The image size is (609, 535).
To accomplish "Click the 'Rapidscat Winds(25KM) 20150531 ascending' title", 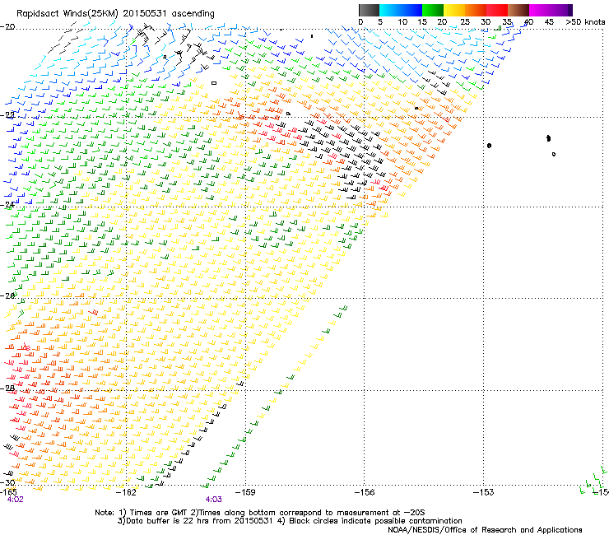I will pos(115,14).
